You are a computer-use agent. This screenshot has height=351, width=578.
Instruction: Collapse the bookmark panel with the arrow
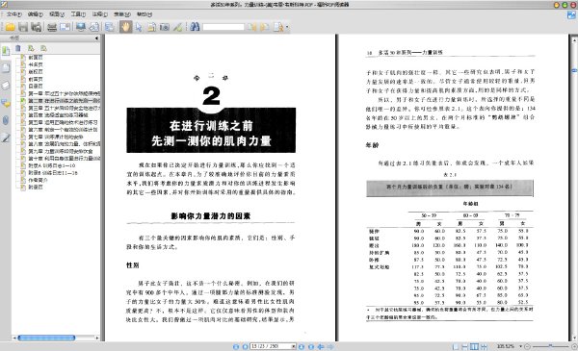[x=96, y=38]
